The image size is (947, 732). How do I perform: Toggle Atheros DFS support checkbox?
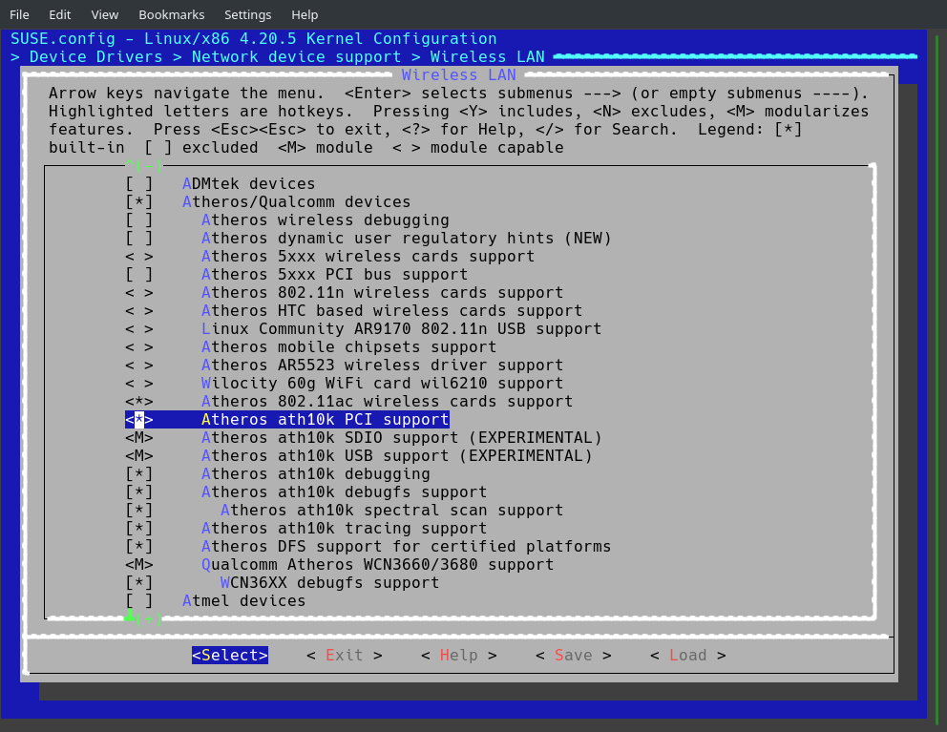click(x=139, y=546)
